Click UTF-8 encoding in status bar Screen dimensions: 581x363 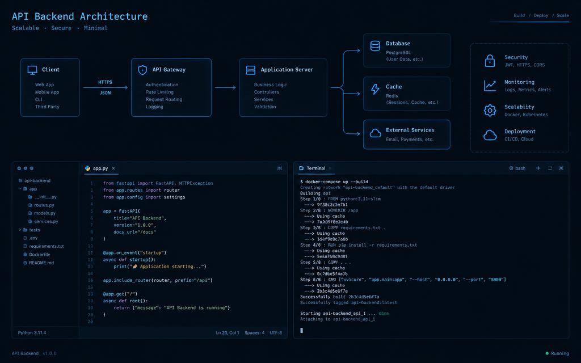coord(276,332)
